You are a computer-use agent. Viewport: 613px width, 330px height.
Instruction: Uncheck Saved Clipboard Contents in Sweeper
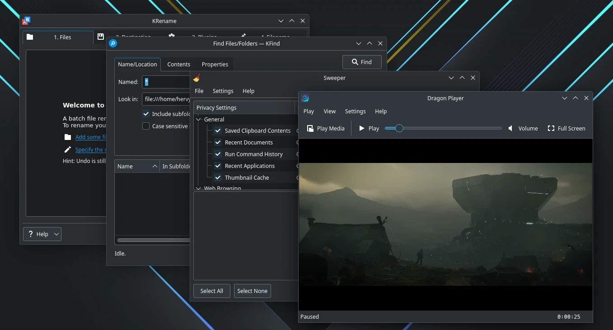click(x=218, y=130)
